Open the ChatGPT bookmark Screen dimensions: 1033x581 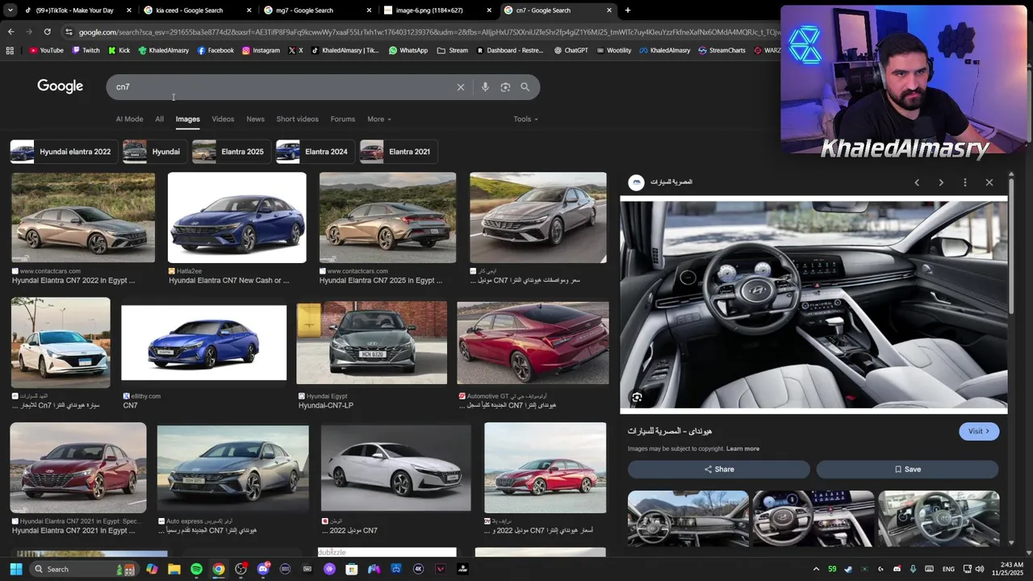click(571, 50)
